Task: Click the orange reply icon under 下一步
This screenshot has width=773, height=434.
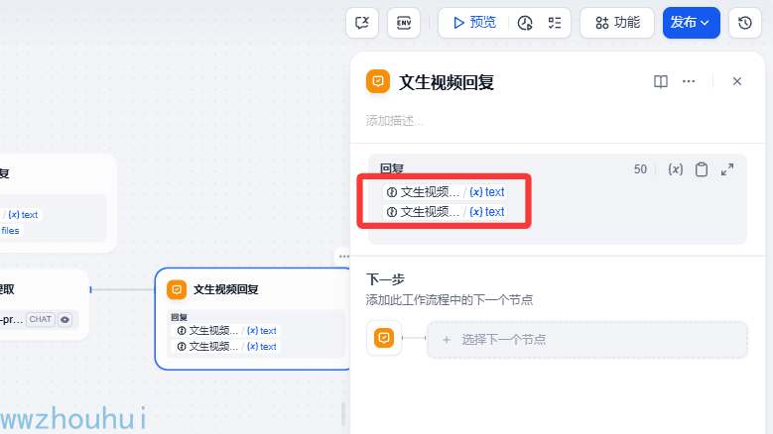Action: point(384,338)
